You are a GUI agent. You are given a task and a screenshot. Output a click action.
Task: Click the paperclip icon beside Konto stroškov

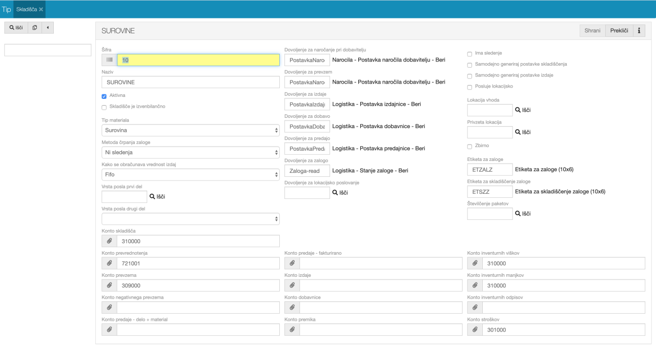click(475, 330)
